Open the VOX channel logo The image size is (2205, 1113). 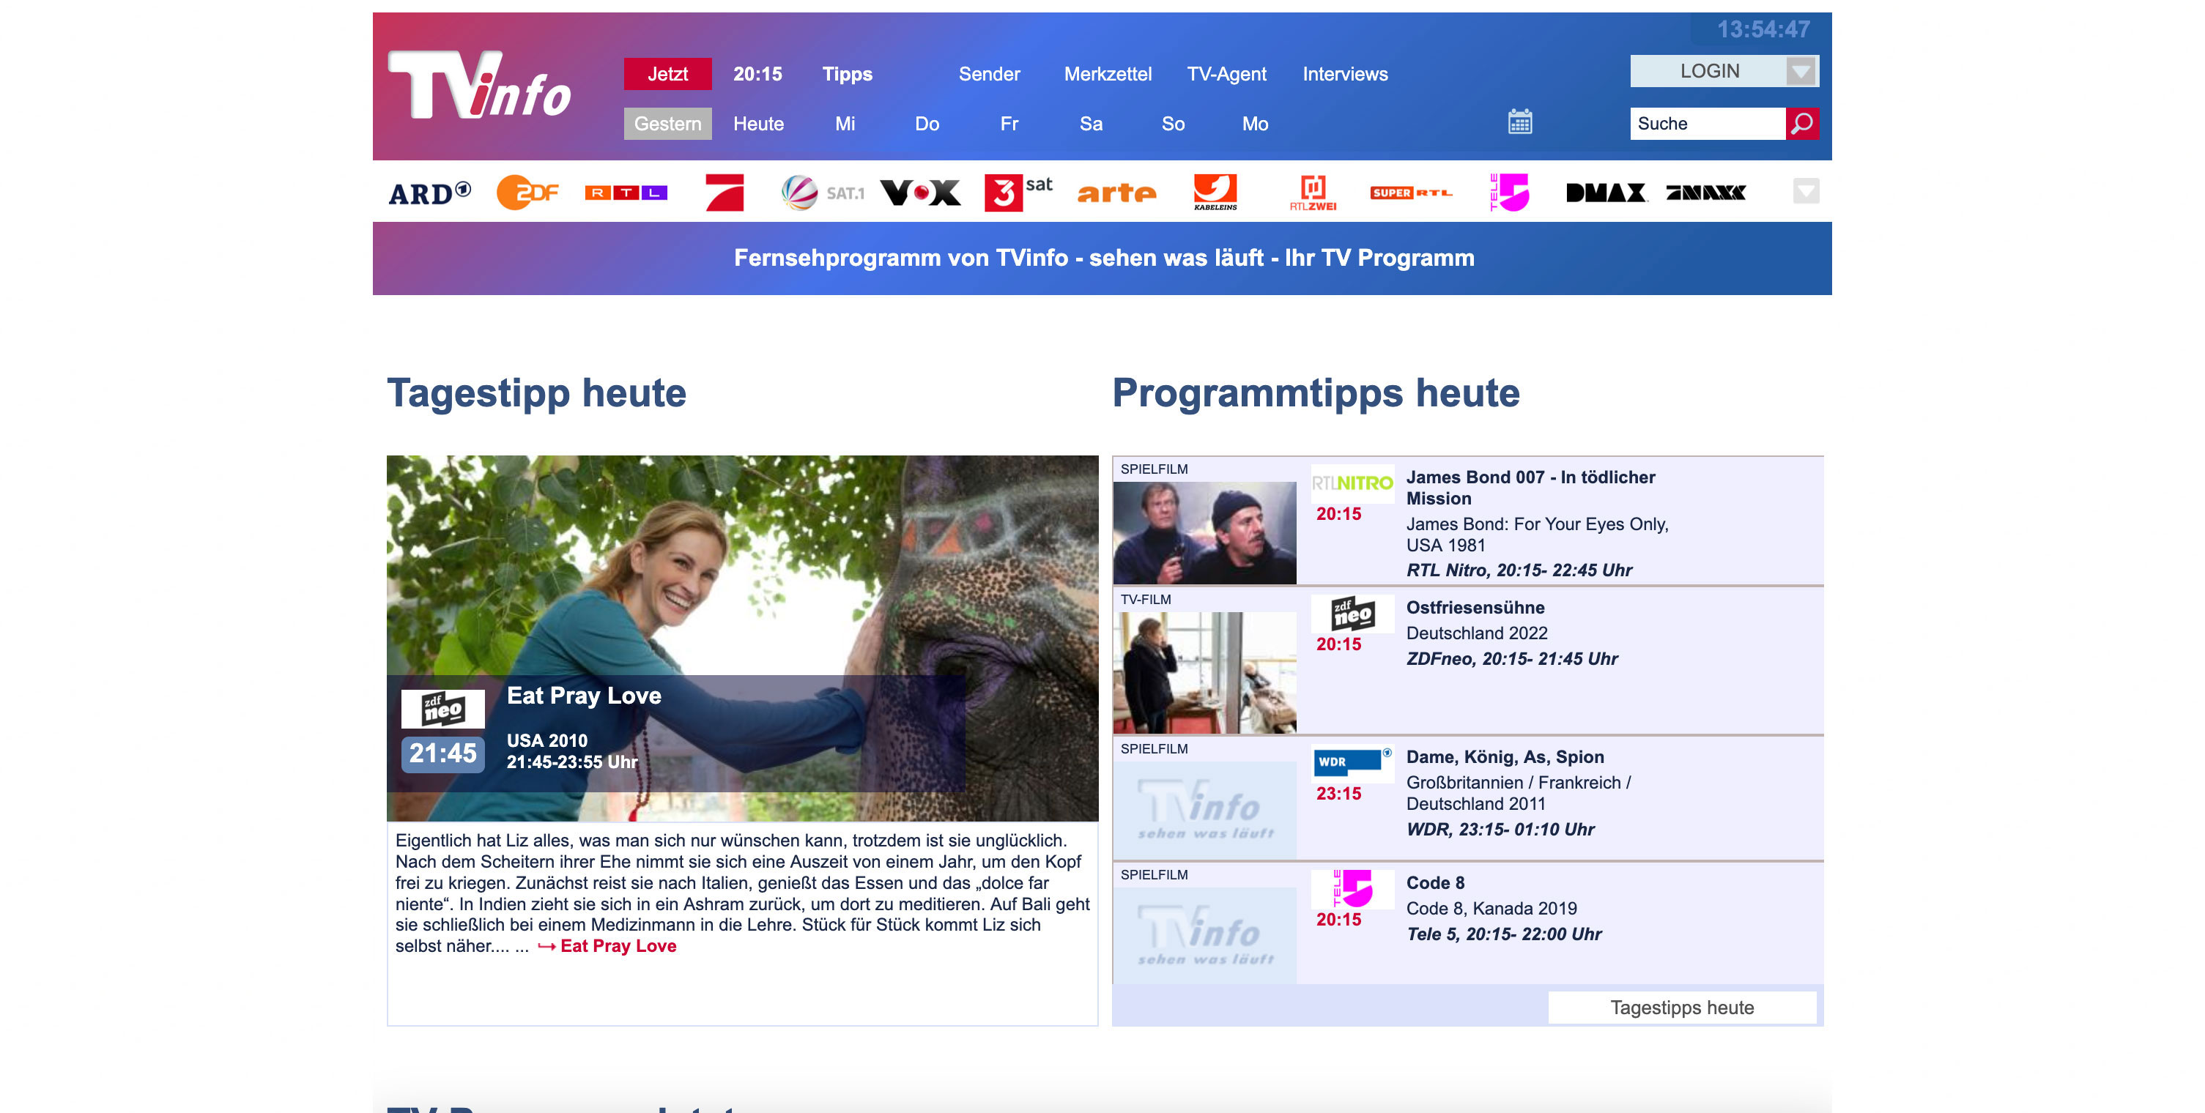(920, 193)
